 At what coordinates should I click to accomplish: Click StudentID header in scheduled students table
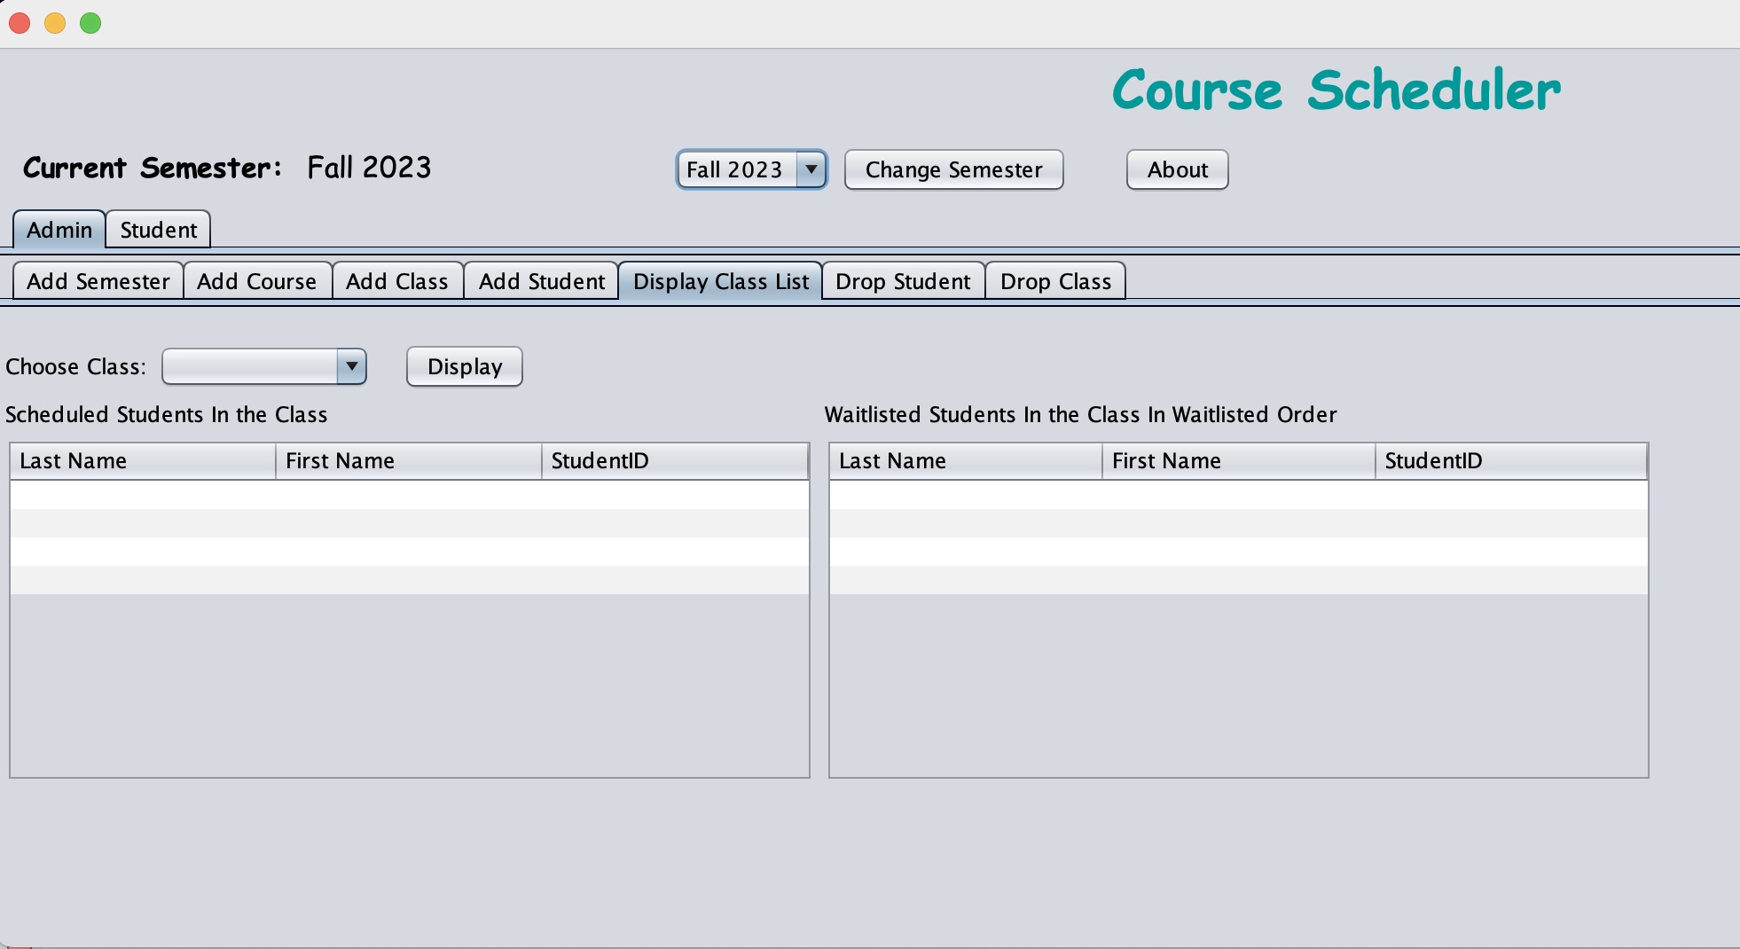click(x=674, y=461)
